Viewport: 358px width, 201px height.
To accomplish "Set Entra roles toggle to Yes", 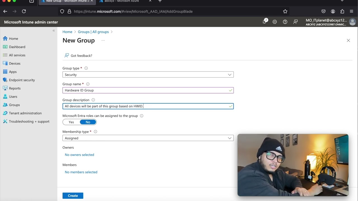I will (x=71, y=122).
